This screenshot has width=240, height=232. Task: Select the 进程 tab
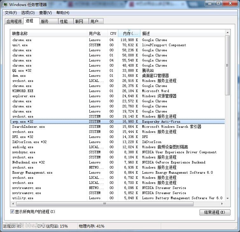(32, 21)
